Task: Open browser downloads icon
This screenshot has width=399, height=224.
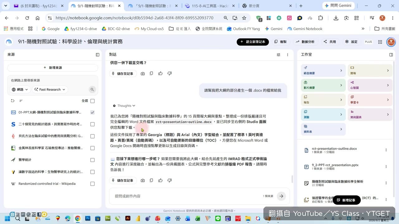Action: tap(336, 18)
